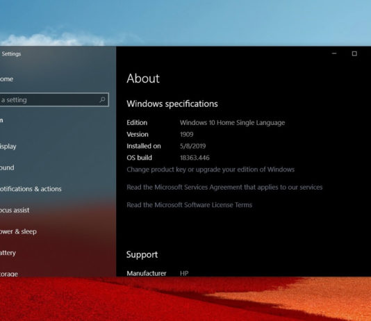
Task: Click the About page title
Action: [143, 79]
